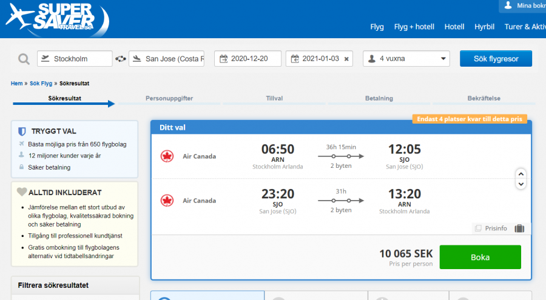Click the luggage info suitcase icon
Image resolution: width=546 pixels, height=300 pixels.
click(x=519, y=228)
